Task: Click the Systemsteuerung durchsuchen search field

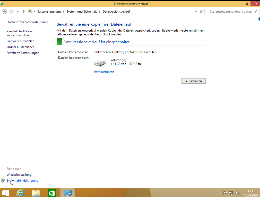Action: coord(231,12)
